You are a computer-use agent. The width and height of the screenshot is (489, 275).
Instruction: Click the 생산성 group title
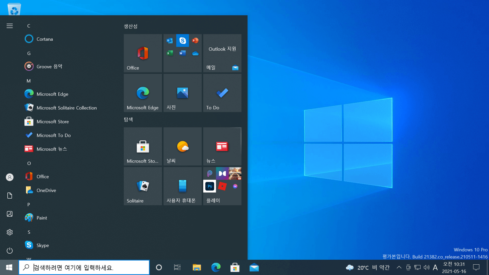(131, 26)
